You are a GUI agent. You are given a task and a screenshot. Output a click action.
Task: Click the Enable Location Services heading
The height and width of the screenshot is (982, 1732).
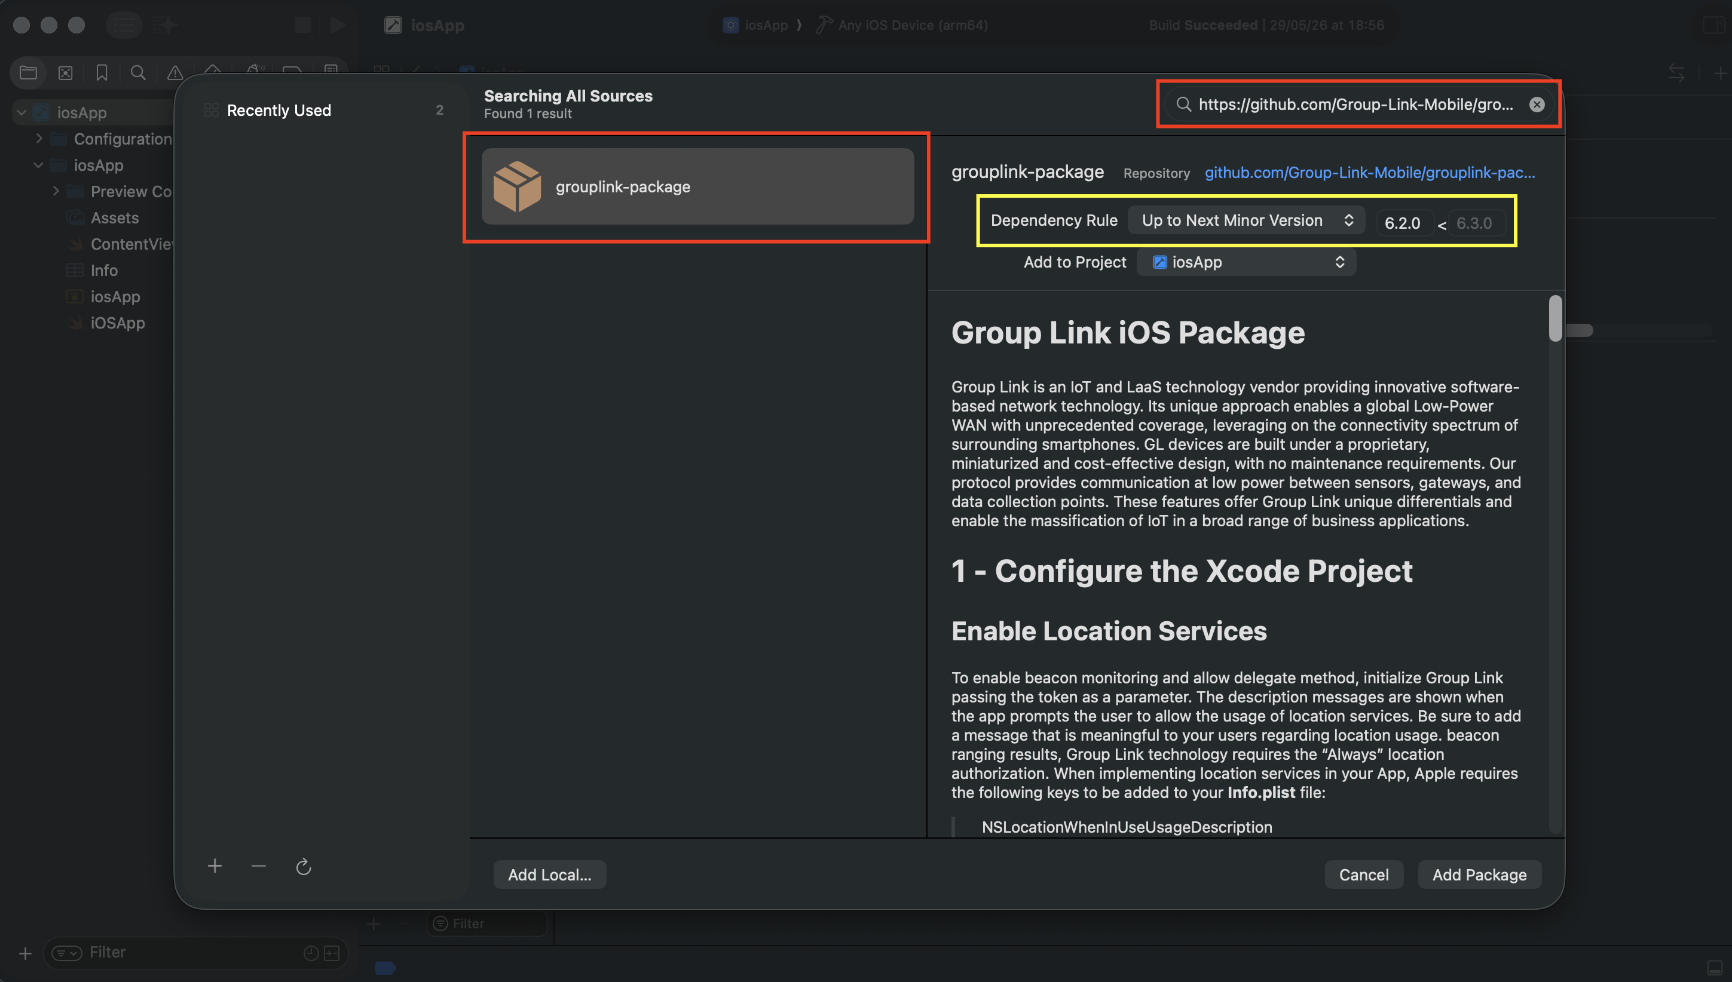coord(1109,631)
